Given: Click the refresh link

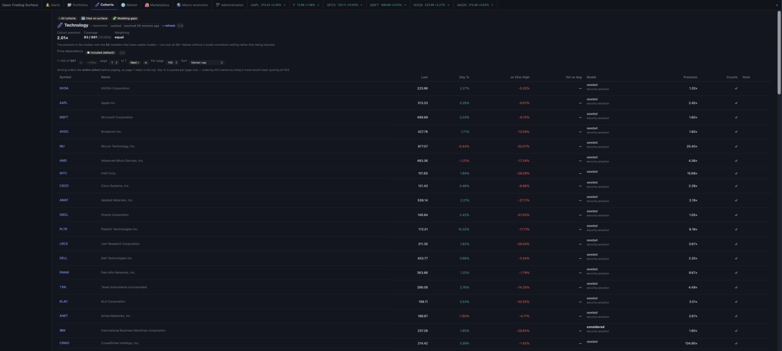Looking at the screenshot, I should (169, 26).
